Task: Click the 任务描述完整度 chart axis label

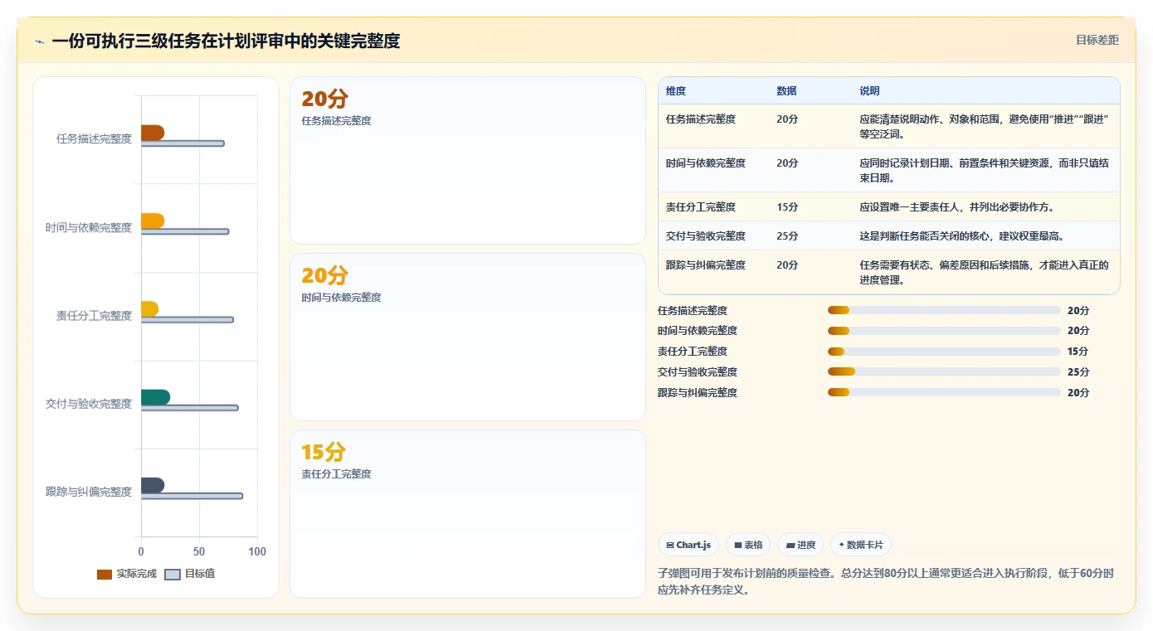Action: coord(94,138)
